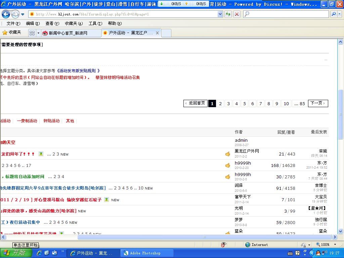Click the popup blocker status bar icon
Image resolution: width=344 pixels, height=258 pixels.
[224, 245]
